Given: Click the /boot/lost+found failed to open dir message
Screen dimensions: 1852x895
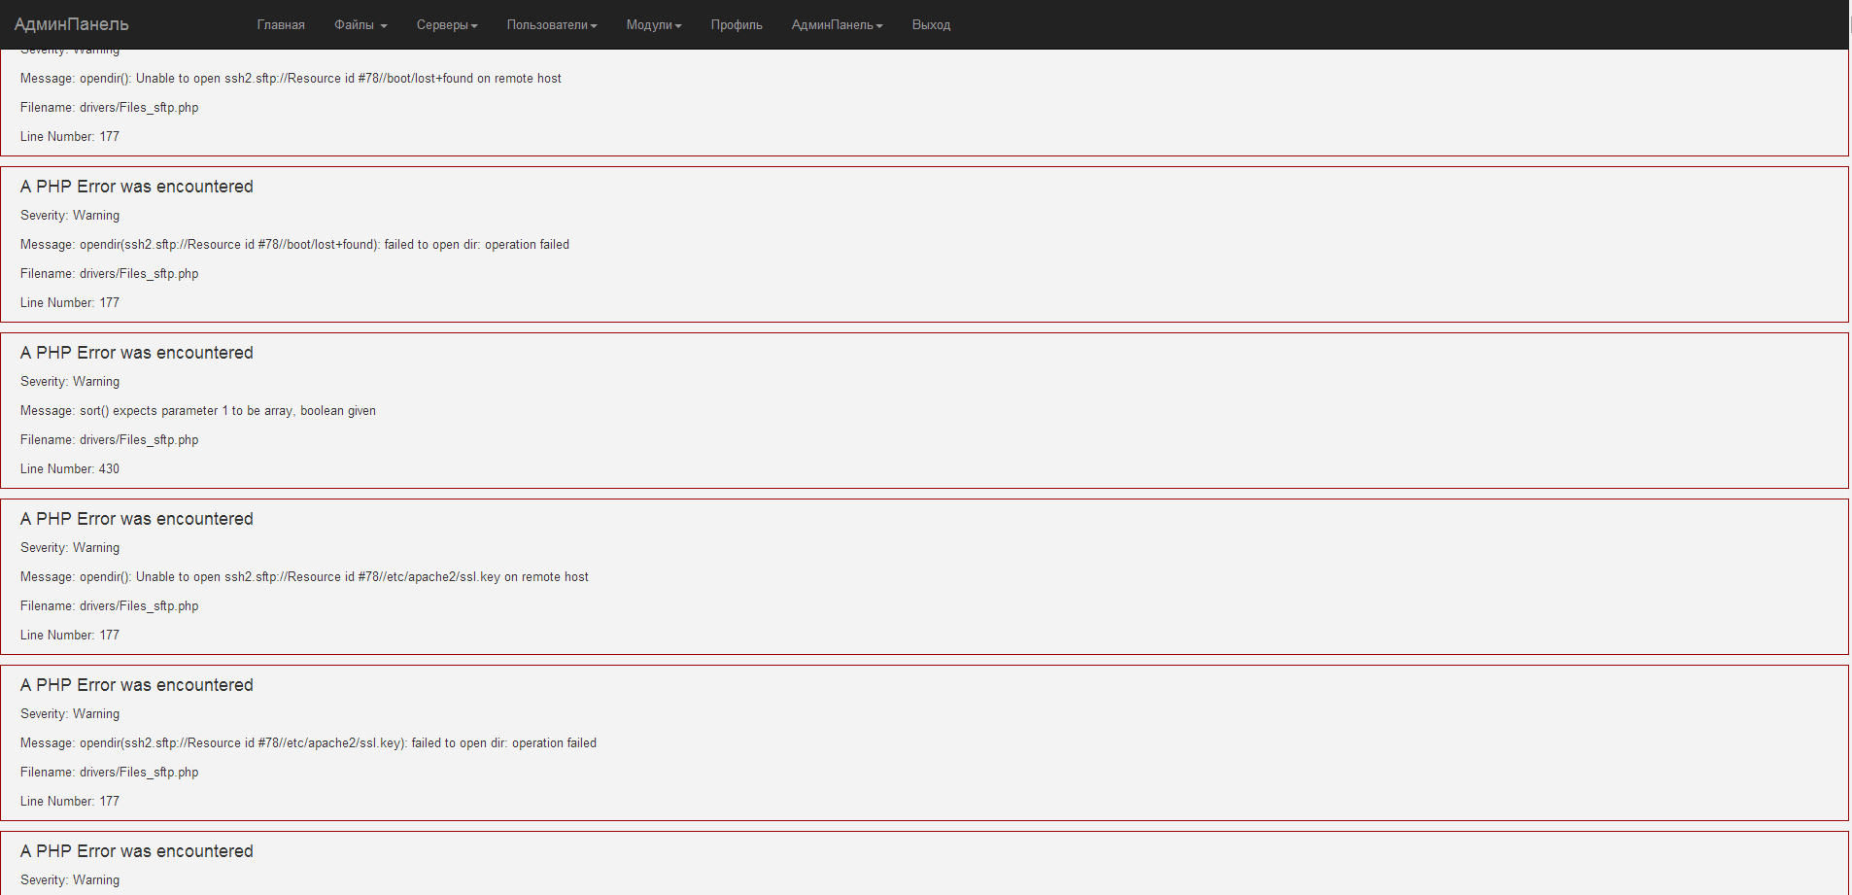Looking at the screenshot, I should [x=294, y=245].
